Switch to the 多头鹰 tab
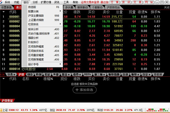Viewport: 170px width, 113px height. tap(69, 7)
